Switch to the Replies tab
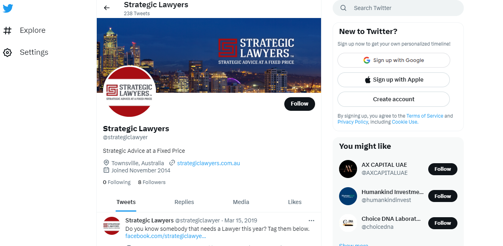503x246 pixels. click(x=184, y=202)
